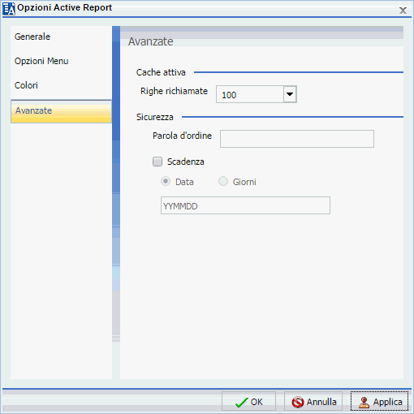Click the Parola d'ordine input field
Viewport: 414px width, 414px height.
[297, 139]
